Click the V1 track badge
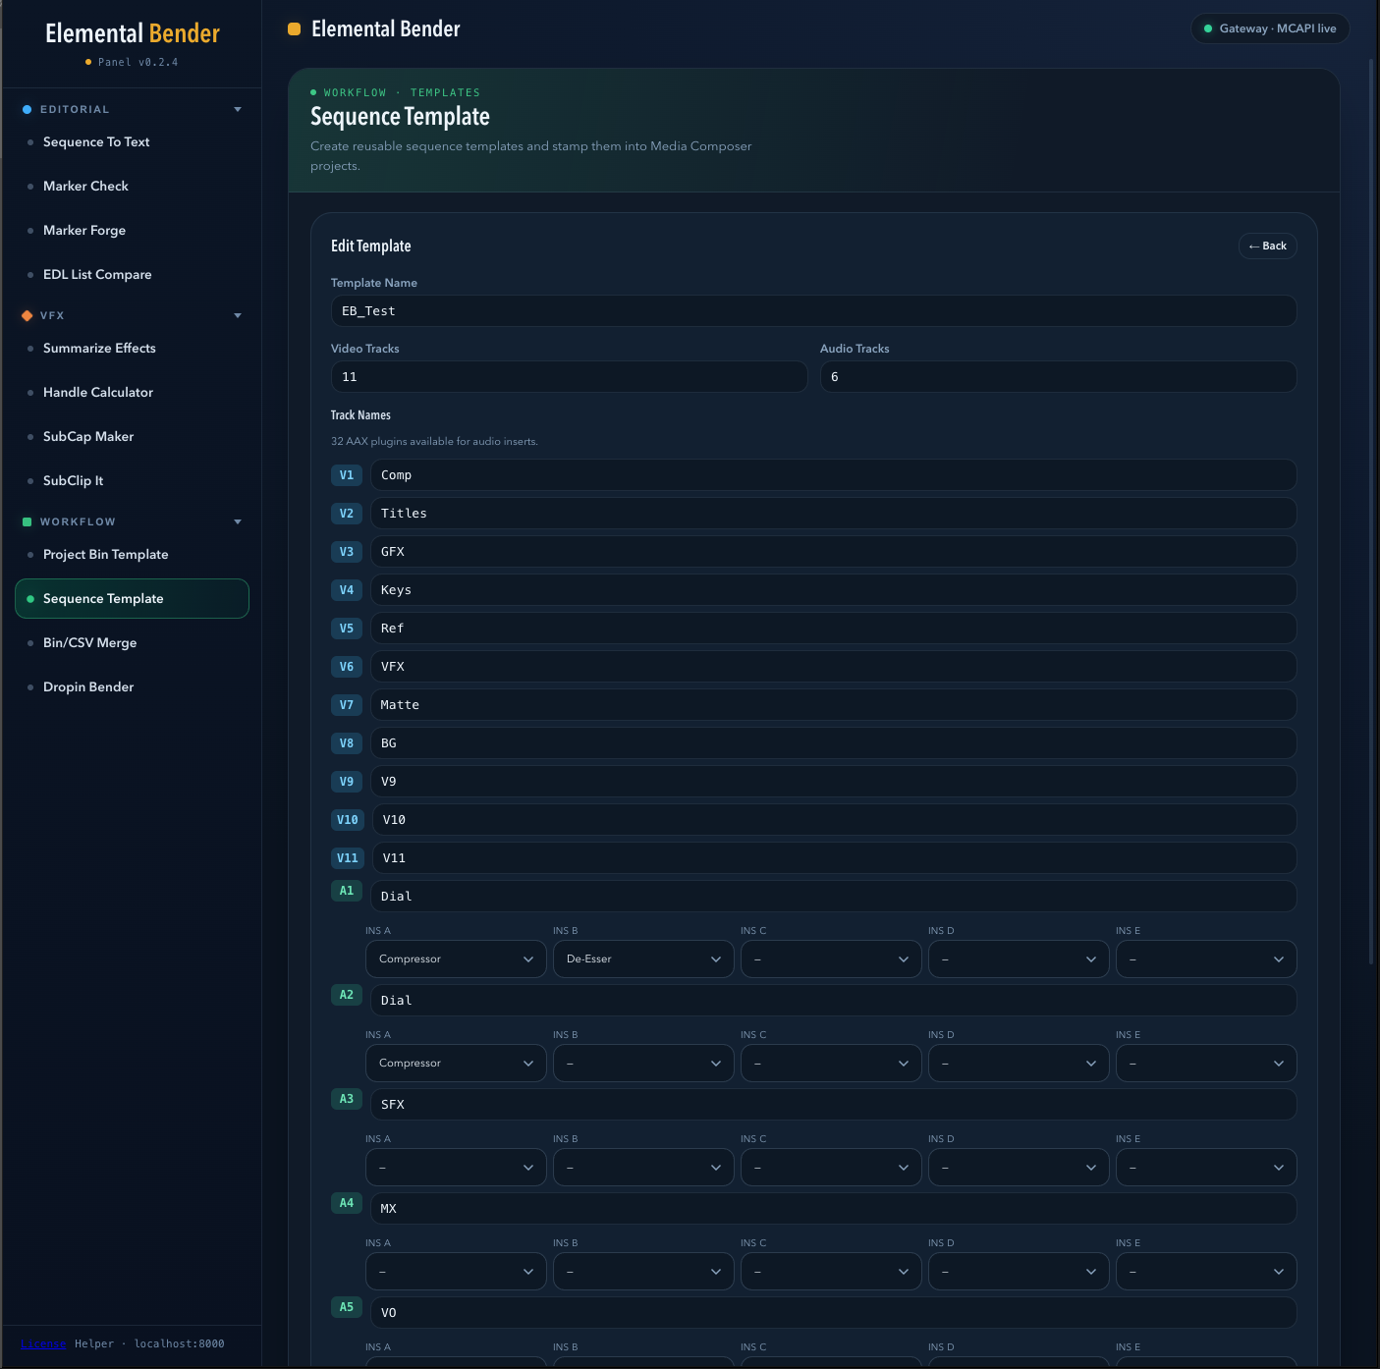1380x1369 pixels. click(347, 475)
